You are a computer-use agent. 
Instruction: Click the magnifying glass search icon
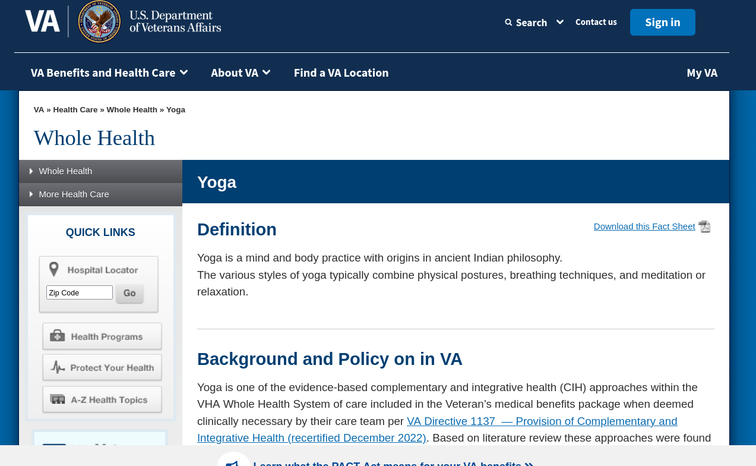508,23
